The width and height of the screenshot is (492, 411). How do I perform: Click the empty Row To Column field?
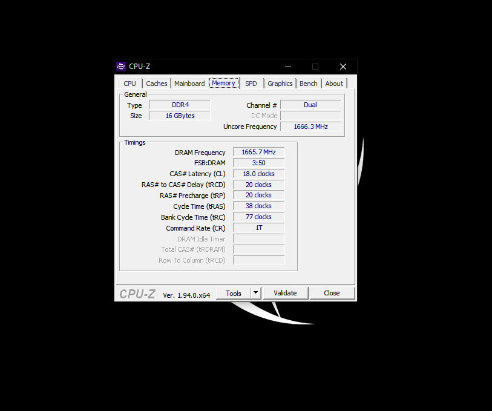[259, 260]
